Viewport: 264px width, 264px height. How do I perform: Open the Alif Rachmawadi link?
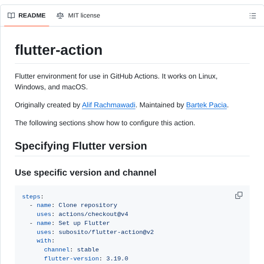click(109, 105)
